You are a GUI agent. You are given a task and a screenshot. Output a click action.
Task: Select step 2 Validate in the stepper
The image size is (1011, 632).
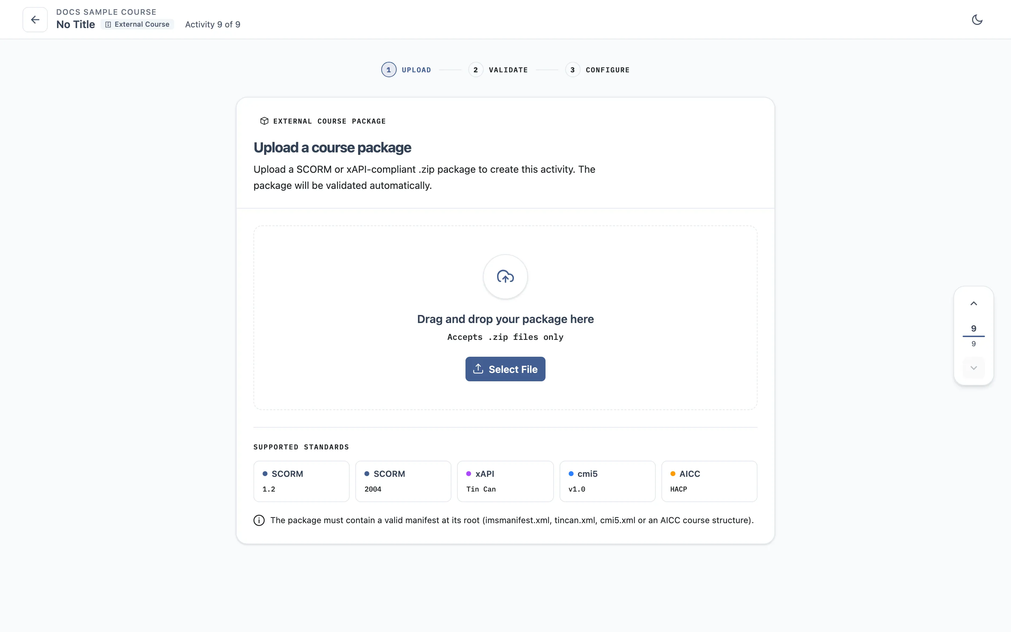[x=498, y=70]
